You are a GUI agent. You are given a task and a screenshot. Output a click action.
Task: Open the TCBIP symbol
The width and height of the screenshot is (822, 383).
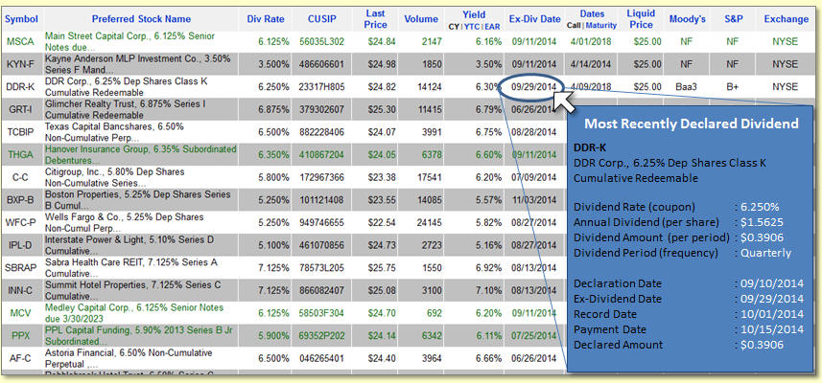point(21,132)
